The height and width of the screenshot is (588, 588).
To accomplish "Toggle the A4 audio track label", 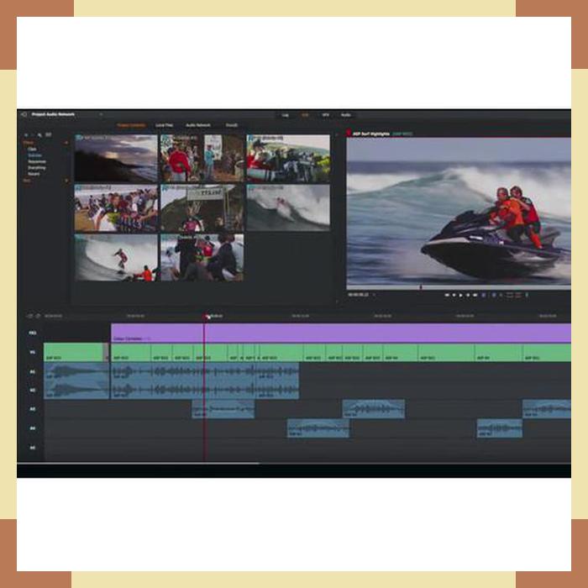I will pyautogui.click(x=33, y=428).
